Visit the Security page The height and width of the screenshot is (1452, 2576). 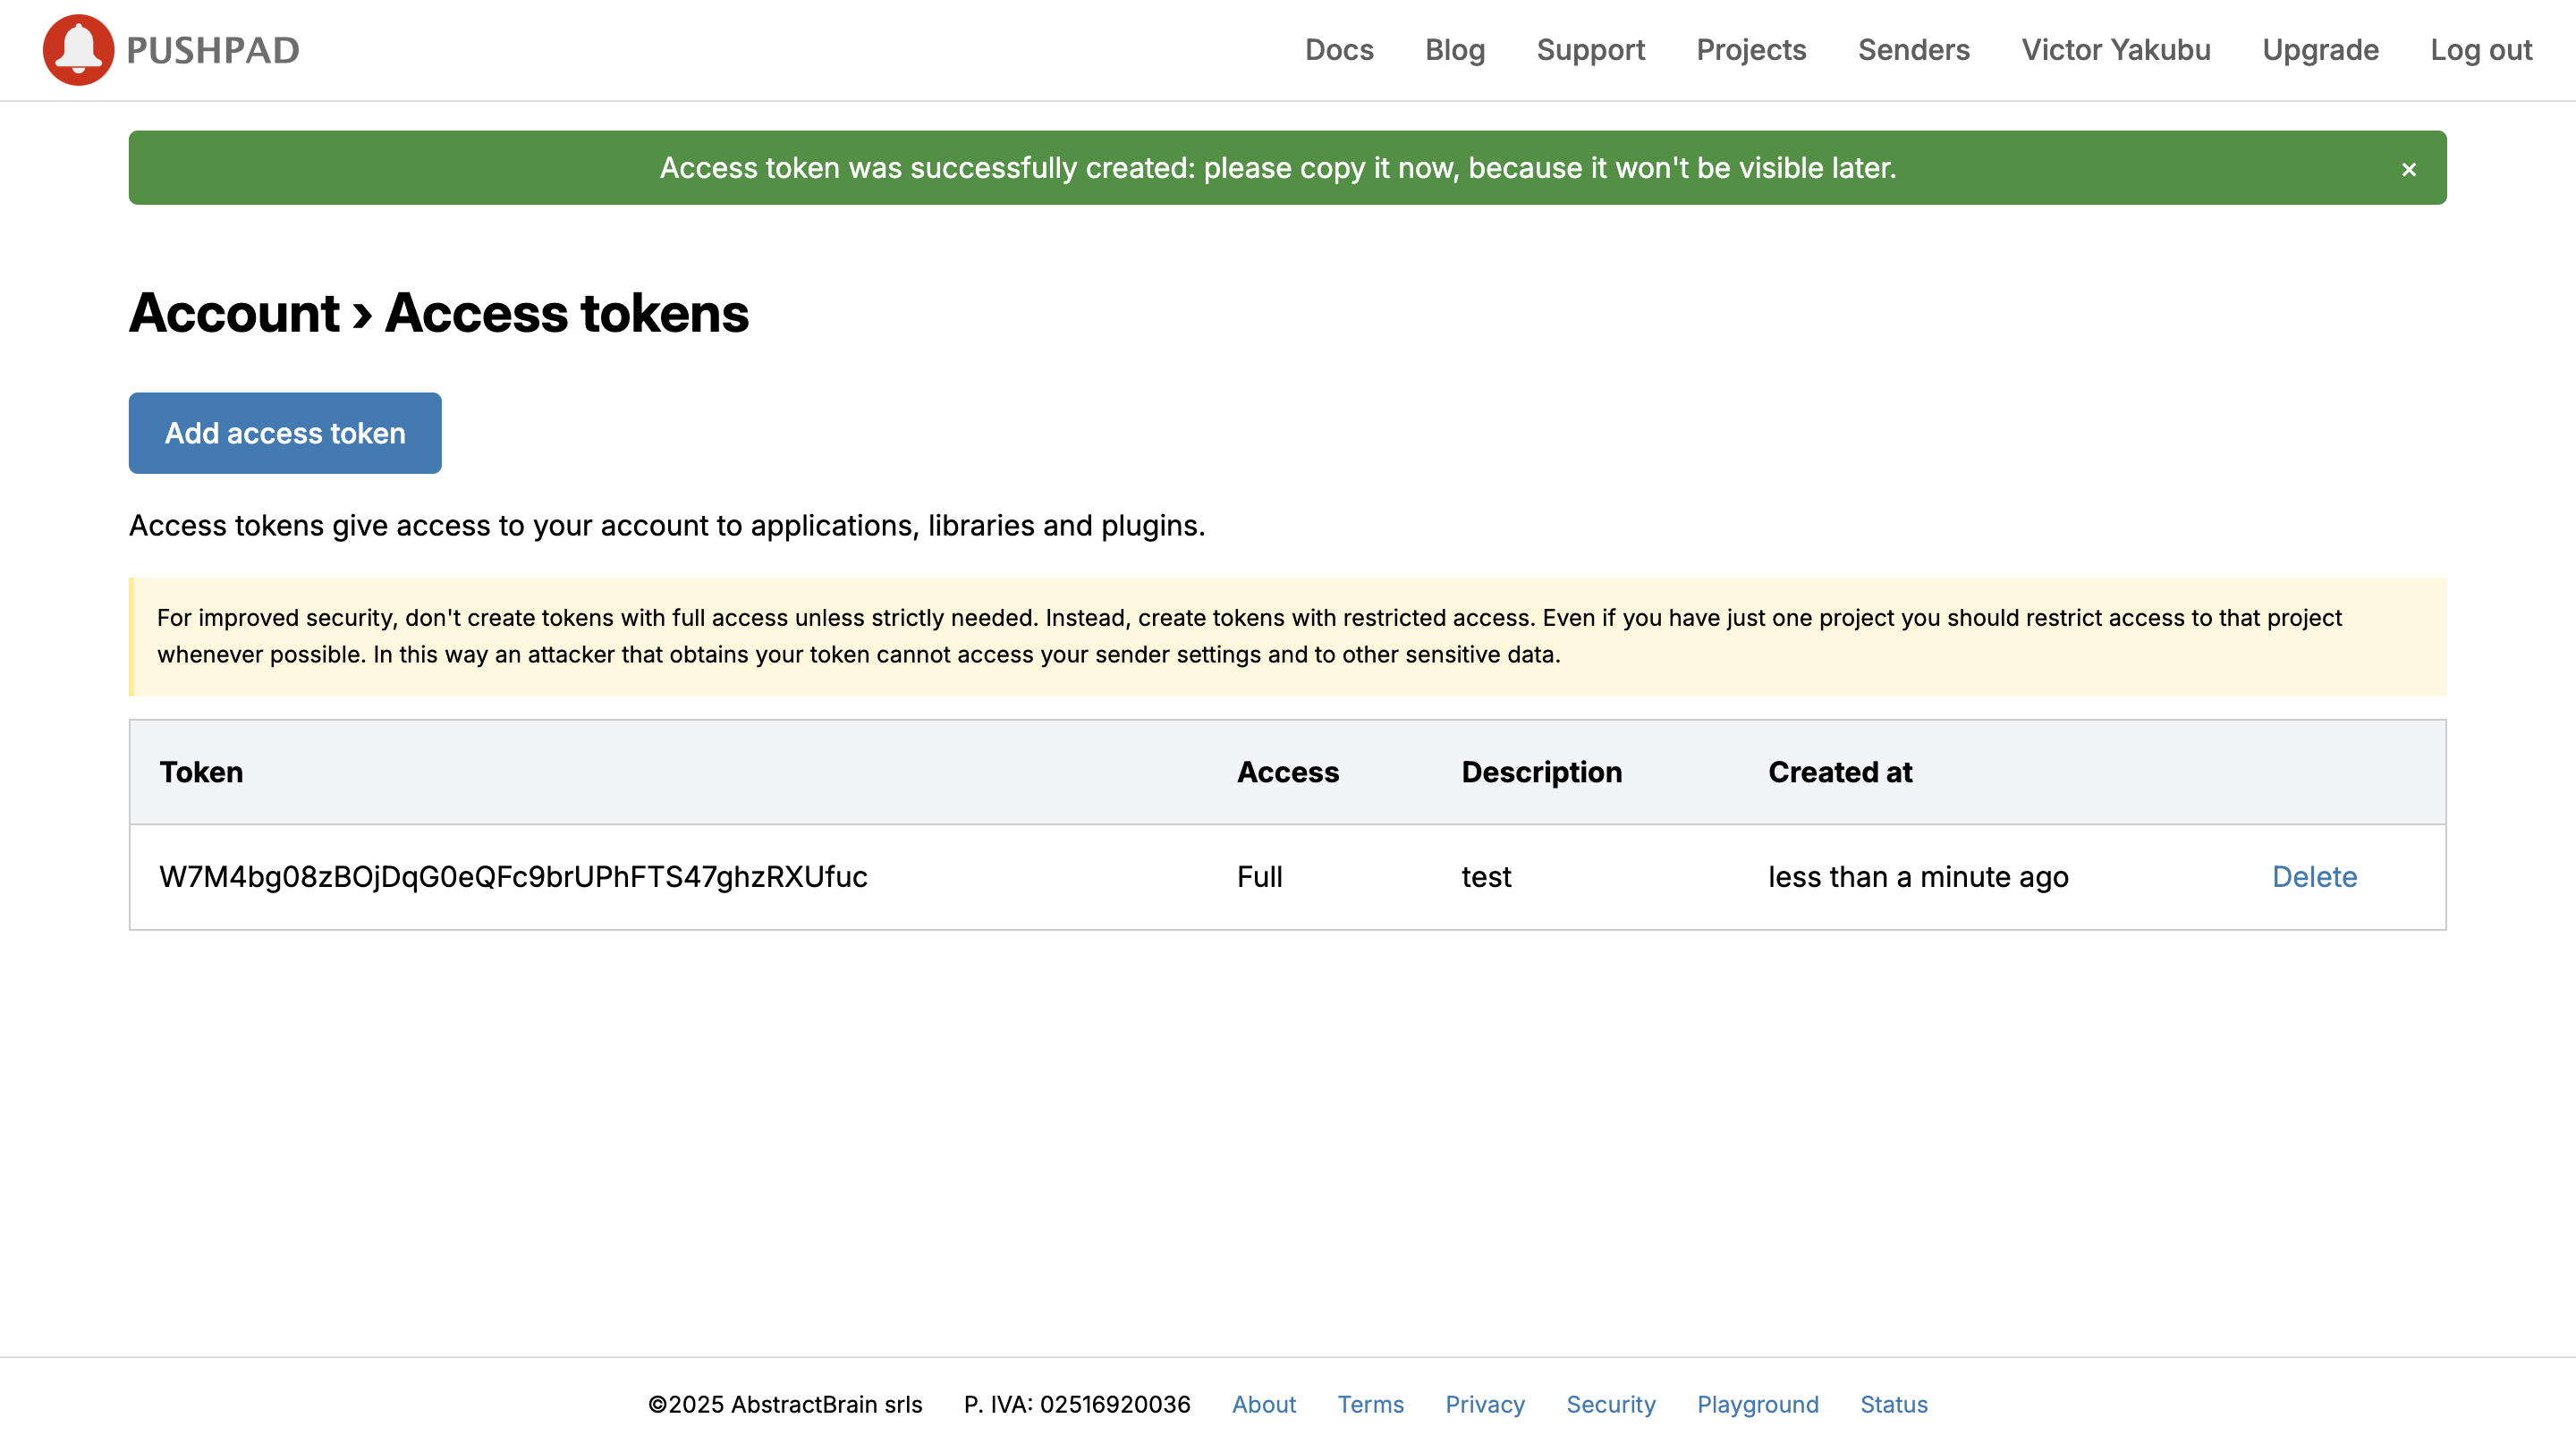coord(1611,1404)
